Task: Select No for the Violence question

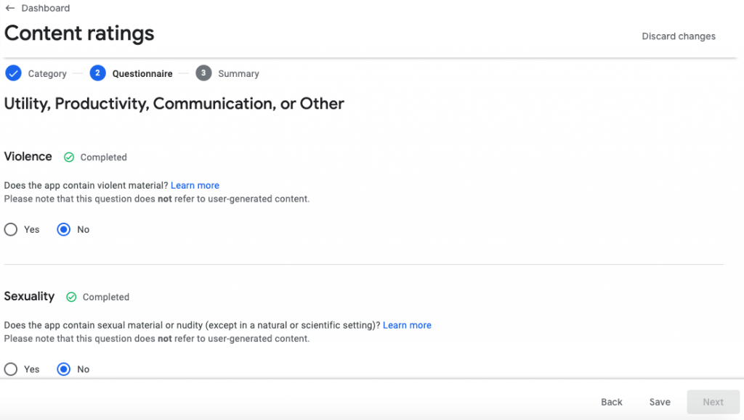Action: click(64, 230)
